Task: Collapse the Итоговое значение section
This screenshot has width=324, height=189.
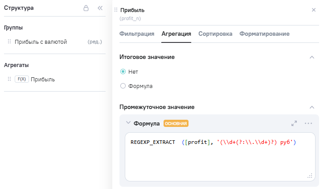Action: point(312,57)
